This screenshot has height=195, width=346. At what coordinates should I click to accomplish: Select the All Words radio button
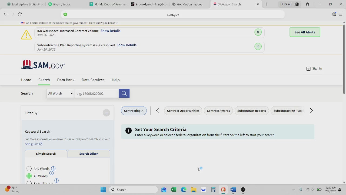29,176
